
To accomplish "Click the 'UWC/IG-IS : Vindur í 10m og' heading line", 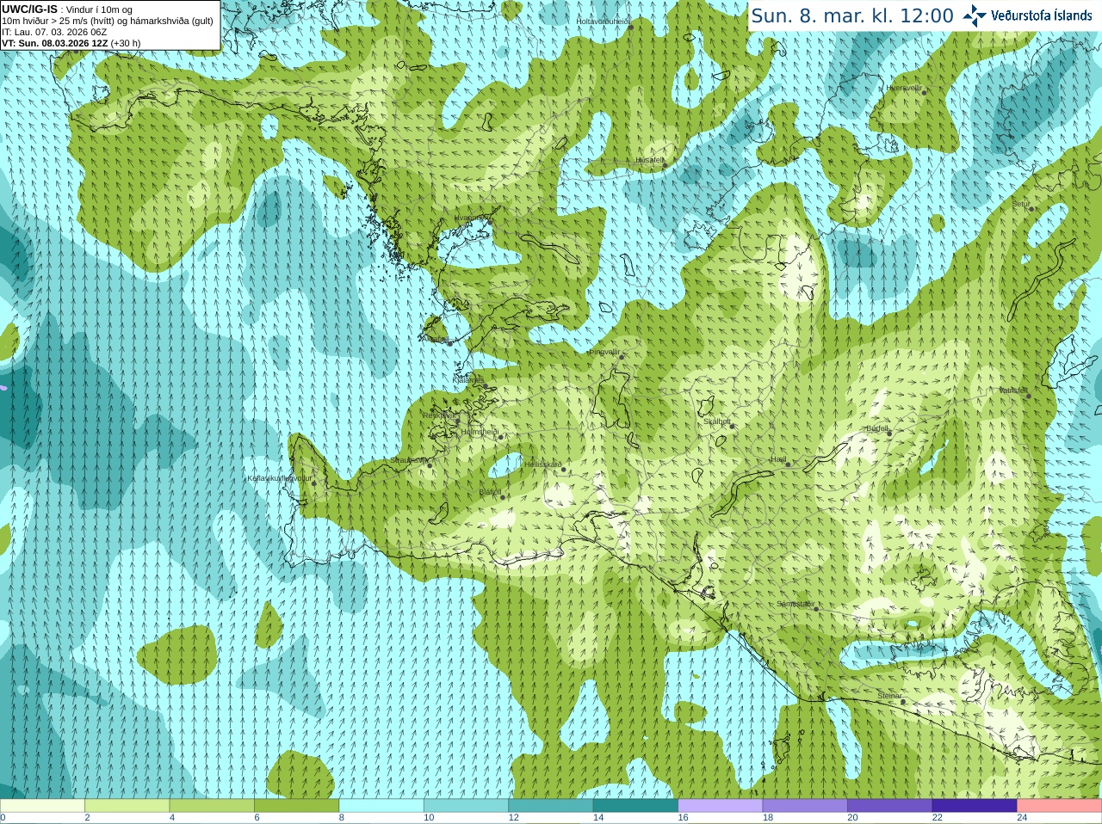I will [x=67, y=9].
